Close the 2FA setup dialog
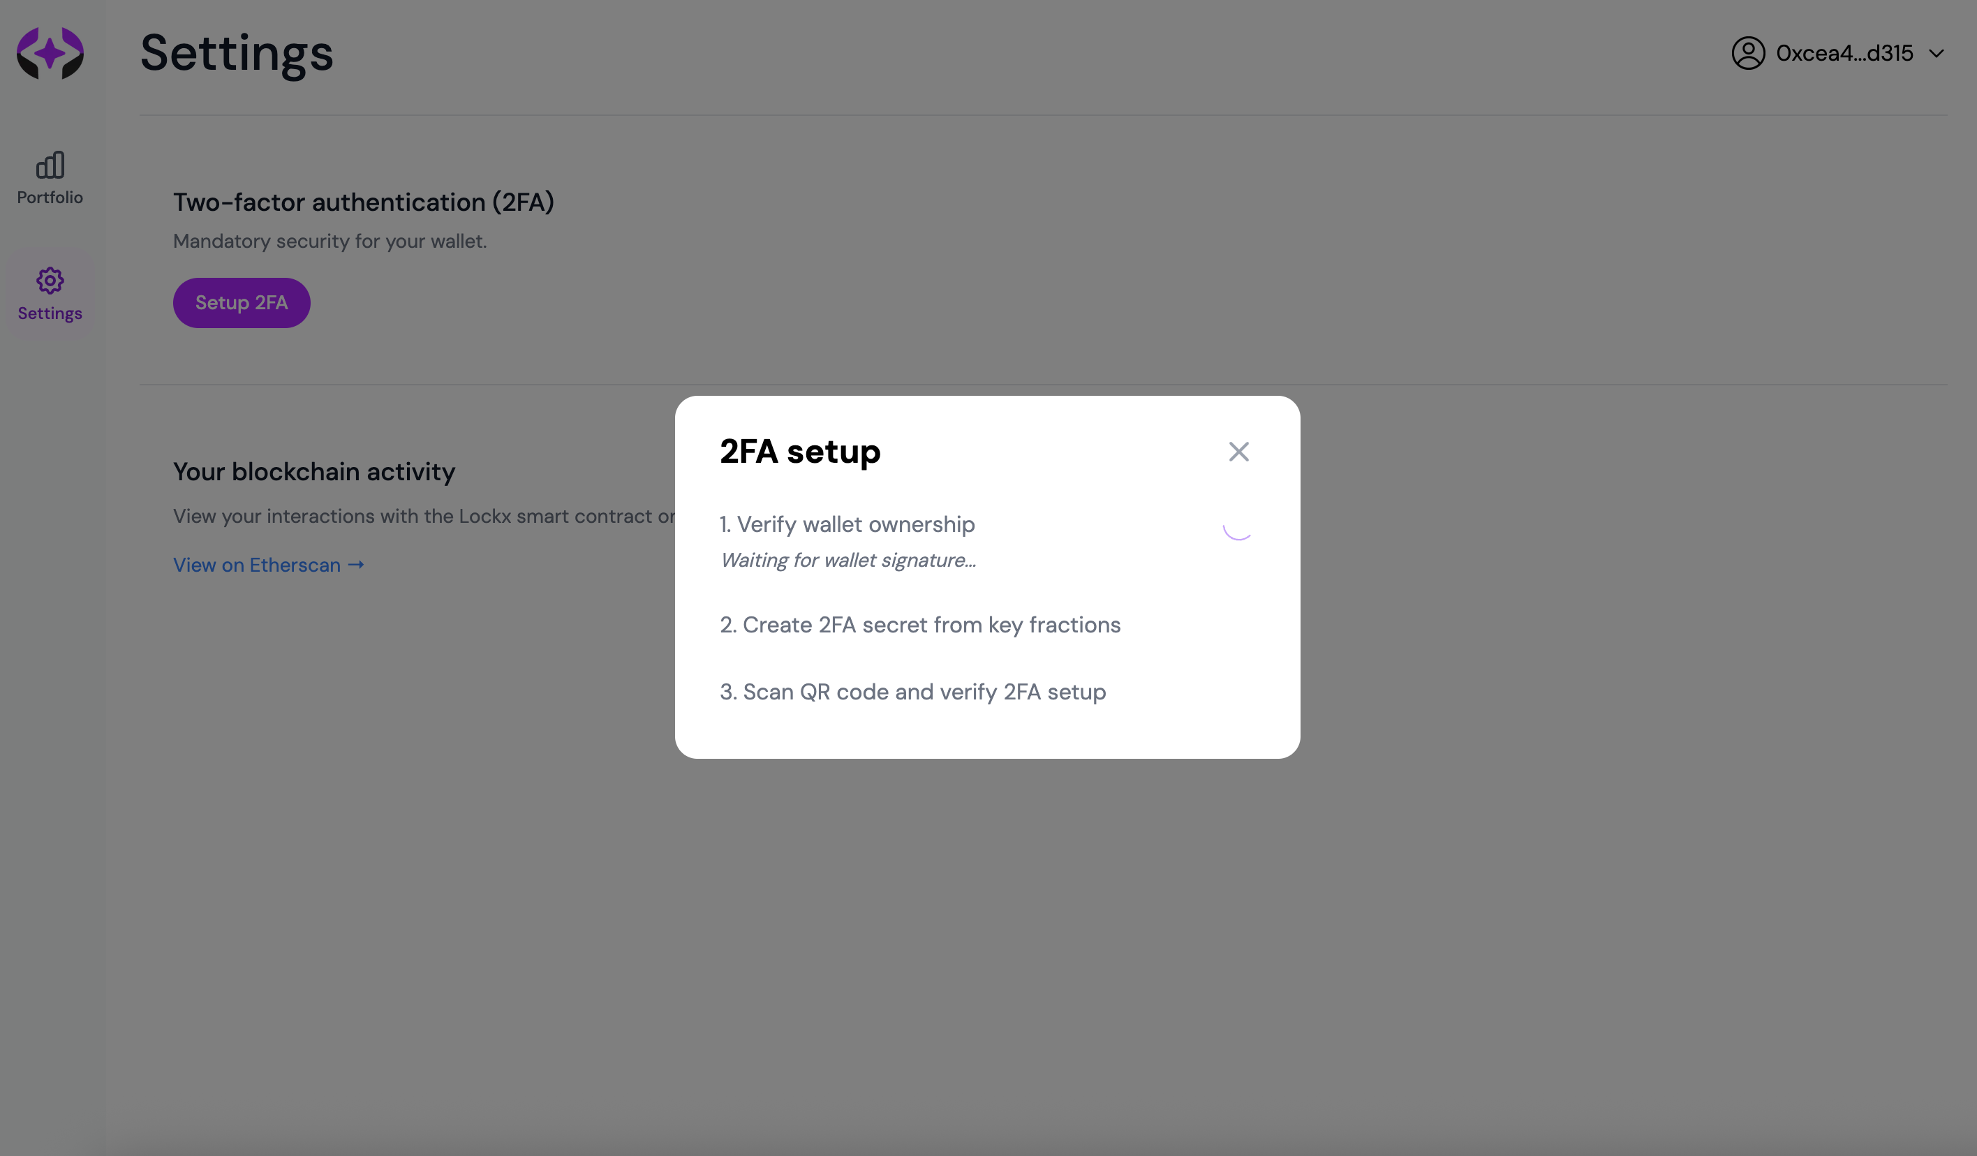This screenshot has width=1977, height=1156. tap(1238, 452)
